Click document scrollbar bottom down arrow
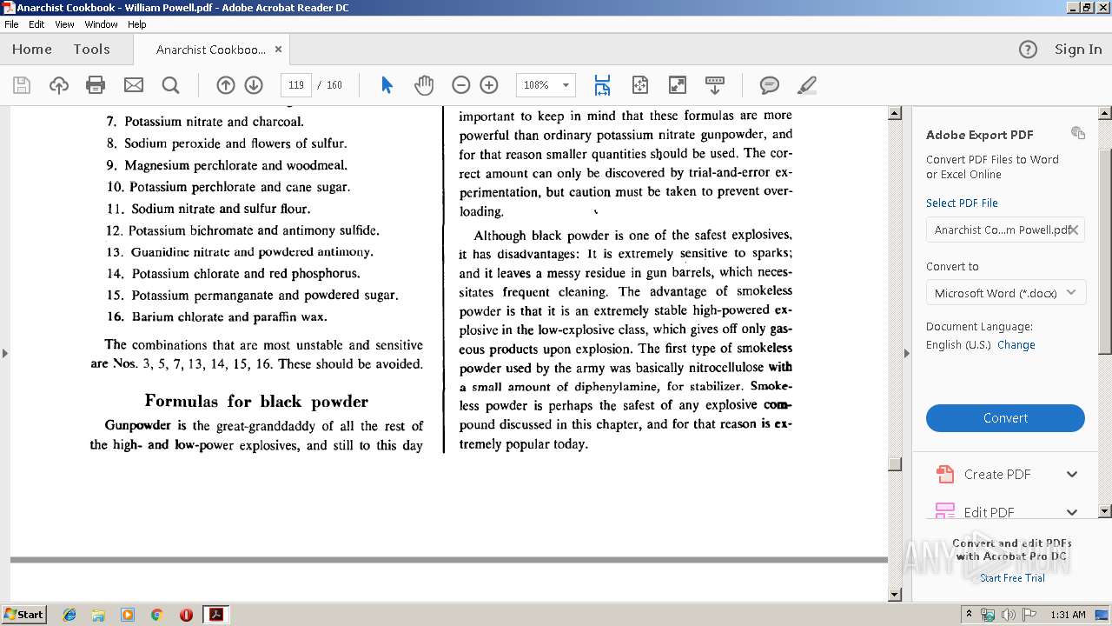 [895, 595]
